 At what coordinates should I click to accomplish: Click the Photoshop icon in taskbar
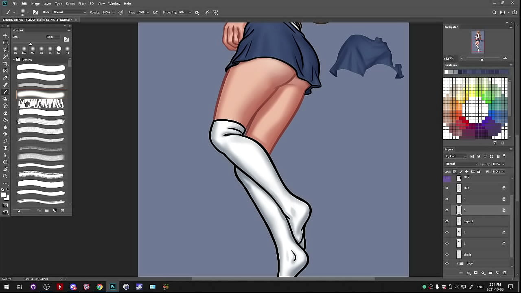coord(113,287)
